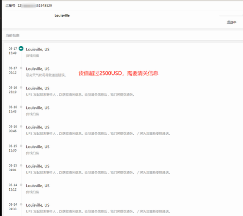Click the 03-15 01:01 timestamp

(x=13, y=168)
